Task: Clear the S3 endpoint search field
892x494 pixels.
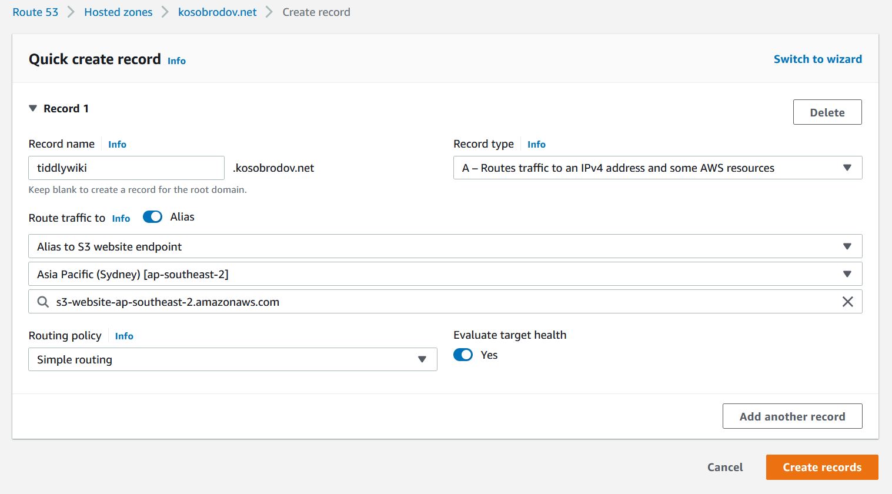Action: [847, 302]
